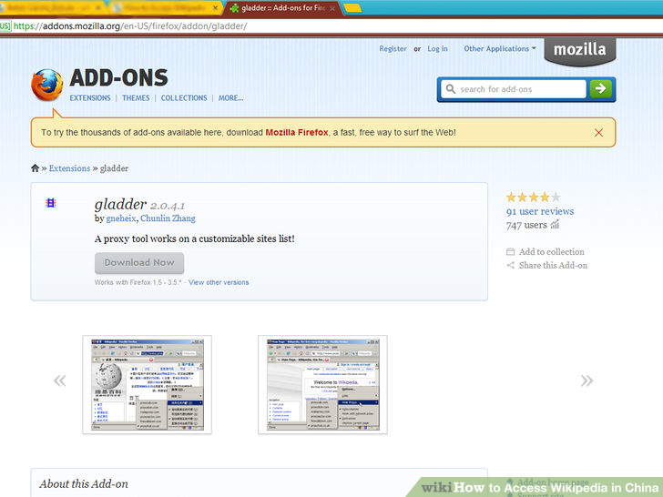Open author Chunlin Zhang profile link
This screenshot has height=497, width=663.
[x=168, y=218]
